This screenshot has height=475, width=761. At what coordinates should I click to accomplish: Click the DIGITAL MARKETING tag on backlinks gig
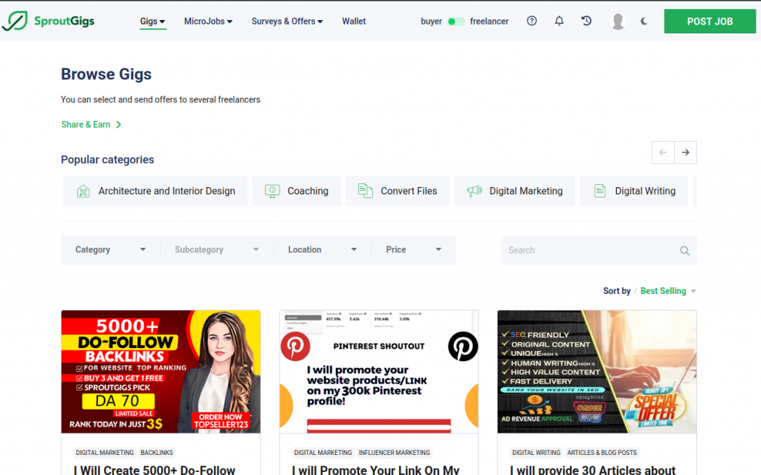click(x=105, y=453)
